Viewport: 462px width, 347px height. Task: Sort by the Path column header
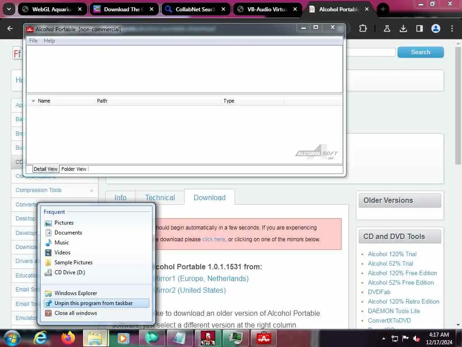(x=158, y=101)
